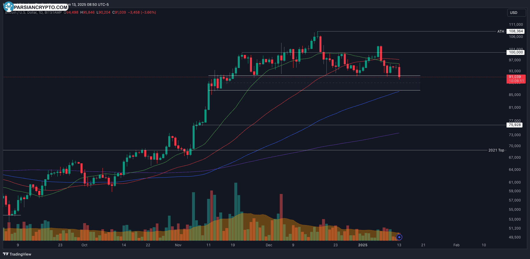The height and width of the screenshot is (259, 530).
Task: Click the Dec label on time axis
Action: tap(269, 245)
